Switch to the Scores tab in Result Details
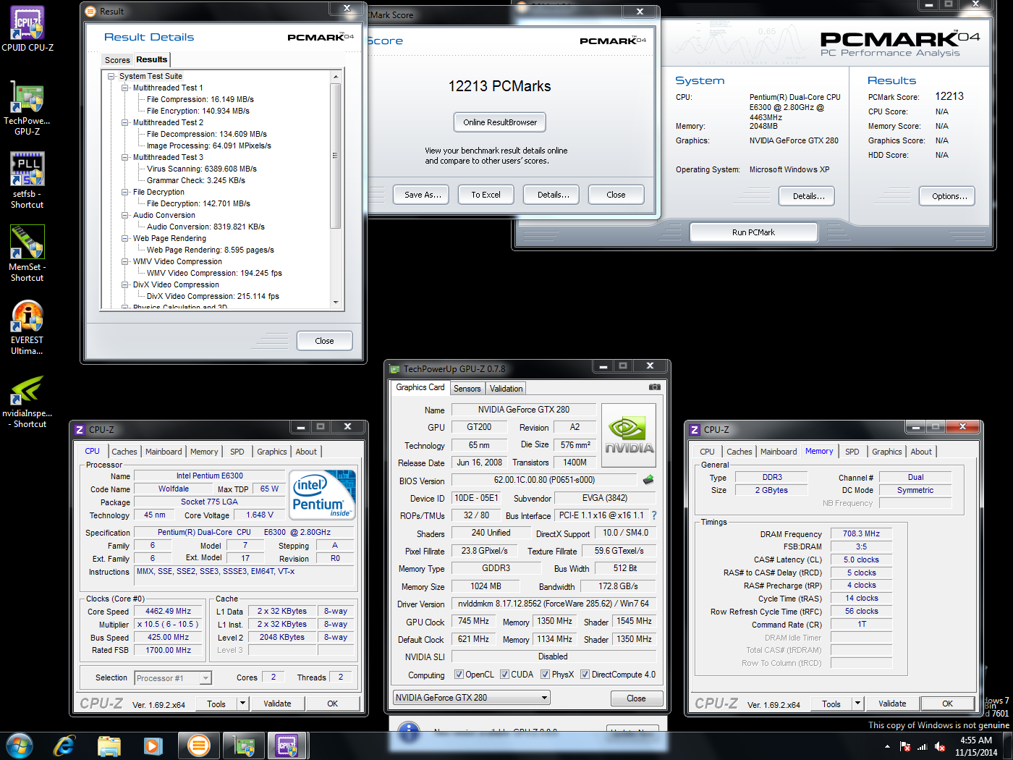 point(117,60)
